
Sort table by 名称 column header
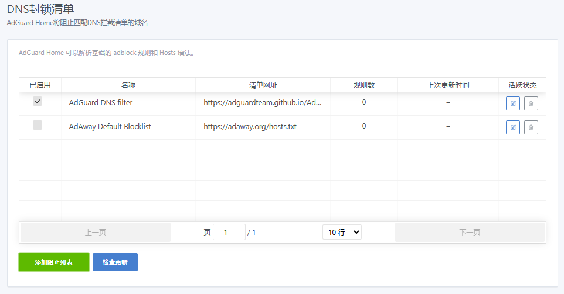pyautogui.click(x=128, y=85)
